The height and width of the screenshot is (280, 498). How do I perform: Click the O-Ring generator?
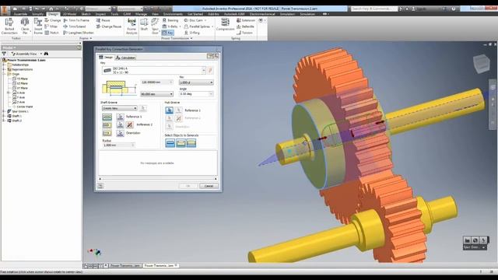pos(192,33)
